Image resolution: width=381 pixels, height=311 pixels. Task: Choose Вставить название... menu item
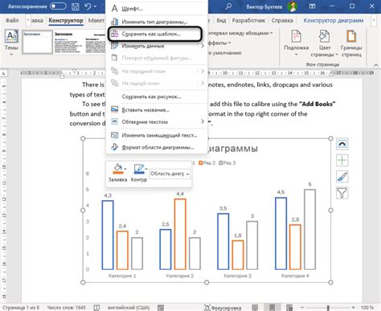tap(157, 110)
